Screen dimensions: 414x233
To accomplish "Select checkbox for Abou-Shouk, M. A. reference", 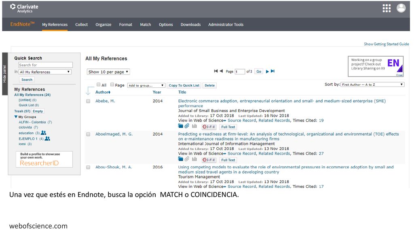I will [x=88, y=167].
